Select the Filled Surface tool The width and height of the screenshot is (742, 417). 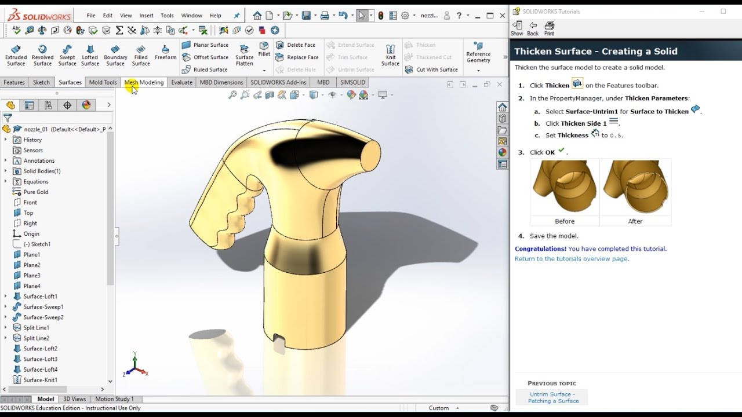(x=141, y=55)
